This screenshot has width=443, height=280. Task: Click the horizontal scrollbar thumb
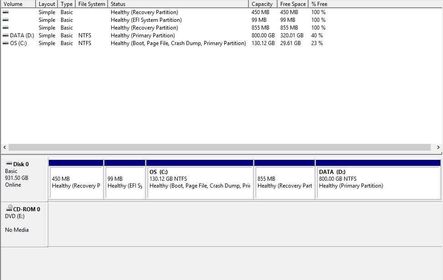click(x=220, y=148)
